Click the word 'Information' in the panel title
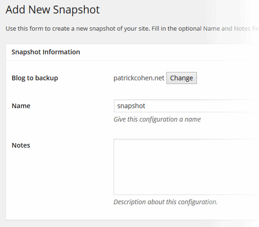Screen dimensions: 259x227 (x=61, y=52)
